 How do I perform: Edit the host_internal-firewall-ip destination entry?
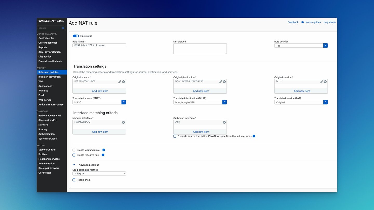pyautogui.click(x=221, y=82)
